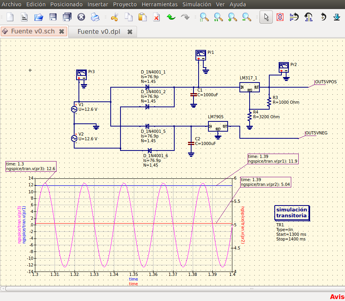Open the Herramientas menu

point(159,4)
